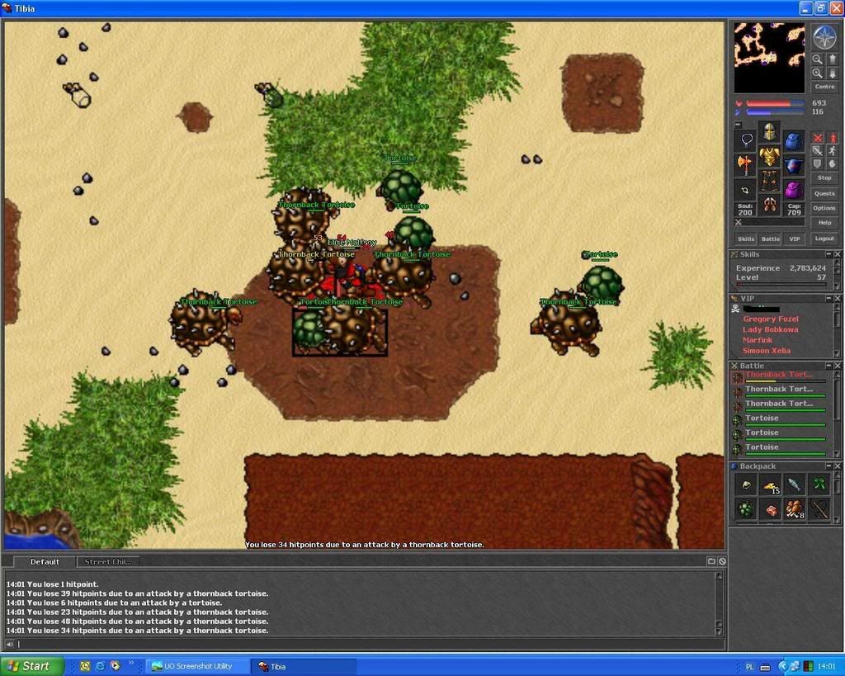Select the green bow ribbon item in Backpack
Screen dimensions: 845x676
[x=819, y=484]
